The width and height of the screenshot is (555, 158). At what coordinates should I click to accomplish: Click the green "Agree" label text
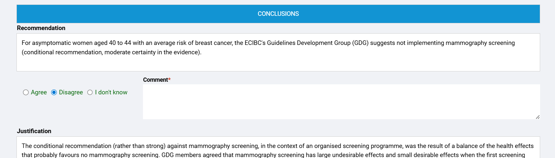pyautogui.click(x=39, y=92)
